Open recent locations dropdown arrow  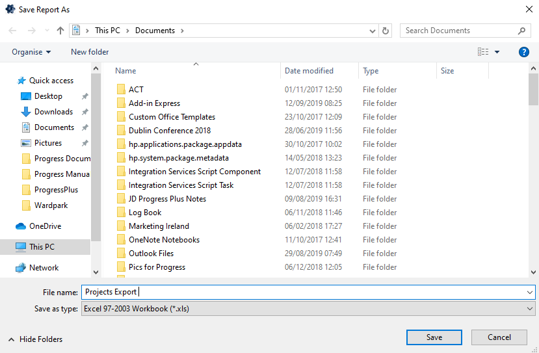pyautogui.click(x=47, y=31)
